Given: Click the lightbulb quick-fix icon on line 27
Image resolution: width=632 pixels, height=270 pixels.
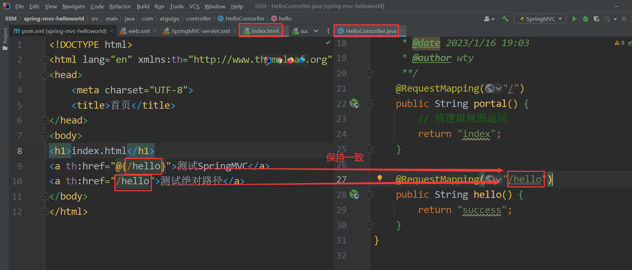Looking at the screenshot, I should coord(380,178).
